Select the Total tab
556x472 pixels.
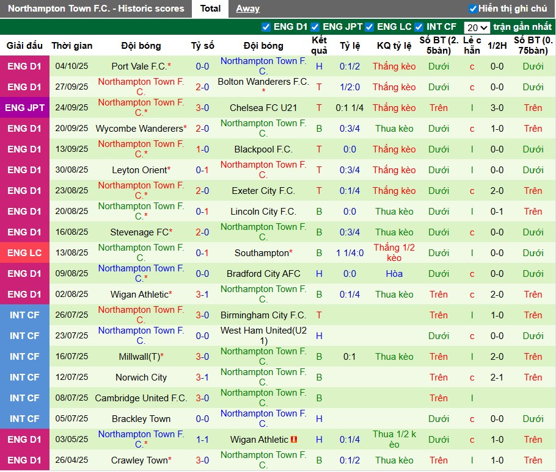click(x=210, y=9)
